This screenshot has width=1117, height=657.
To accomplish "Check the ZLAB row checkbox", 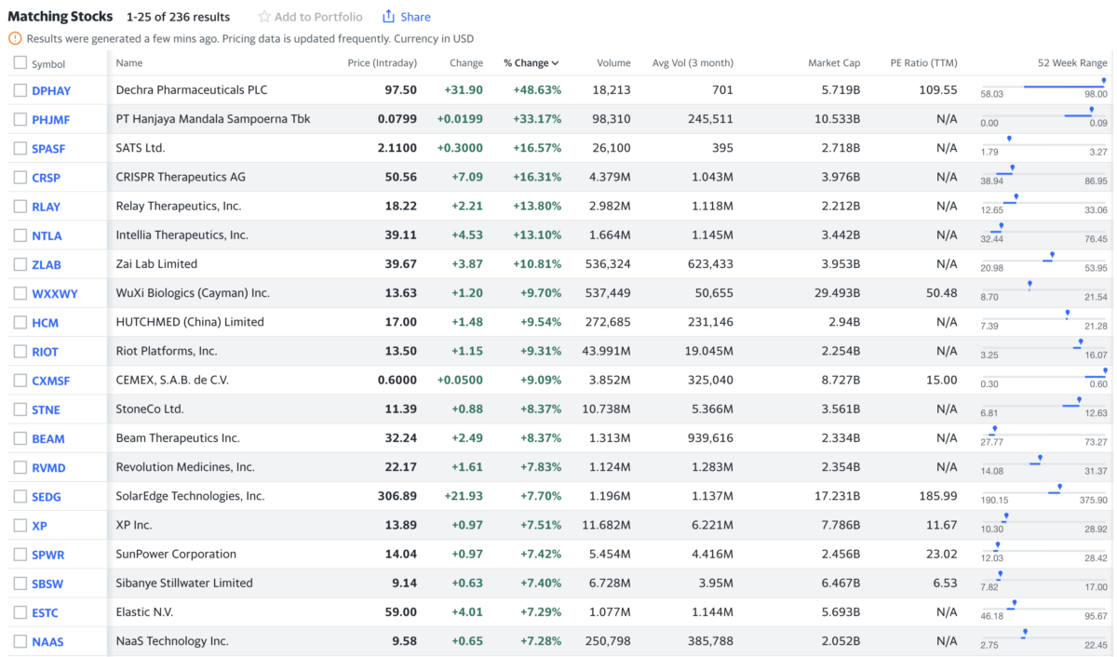I will pos(20,264).
